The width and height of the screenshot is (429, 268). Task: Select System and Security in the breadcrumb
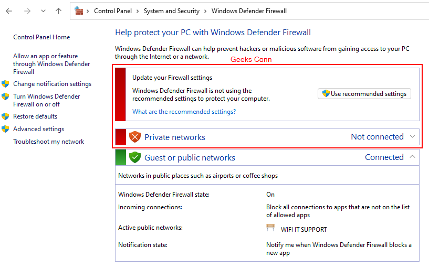[172, 11]
